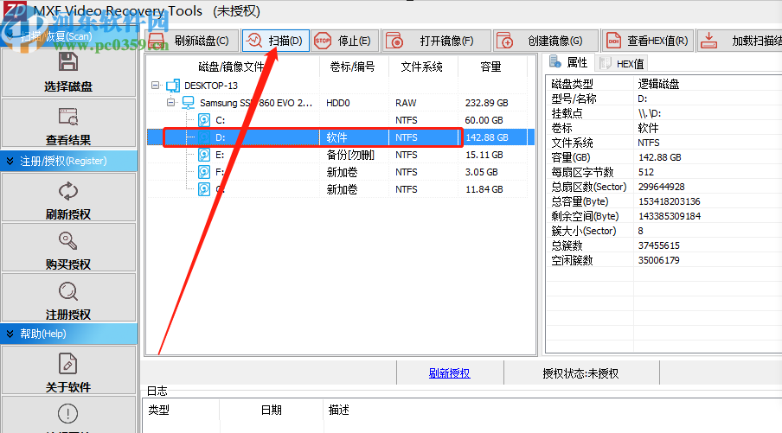
Task: Open the 选择磁盘 sidebar item
Action: [x=68, y=72]
